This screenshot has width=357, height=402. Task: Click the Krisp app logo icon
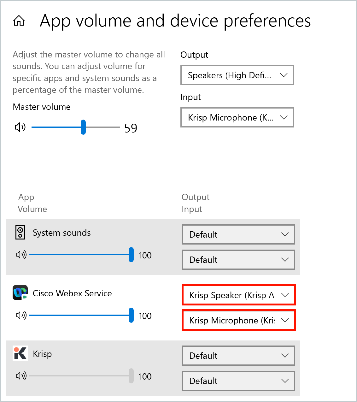[x=20, y=353]
